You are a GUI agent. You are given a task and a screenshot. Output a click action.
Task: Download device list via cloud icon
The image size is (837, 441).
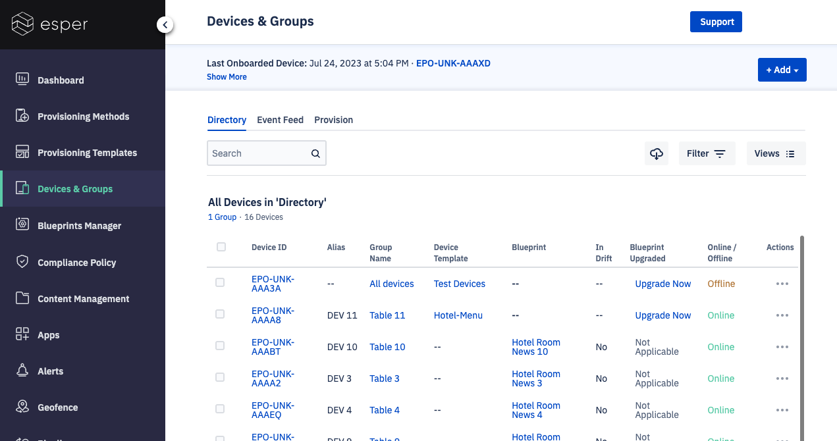[x=657, y=153]
